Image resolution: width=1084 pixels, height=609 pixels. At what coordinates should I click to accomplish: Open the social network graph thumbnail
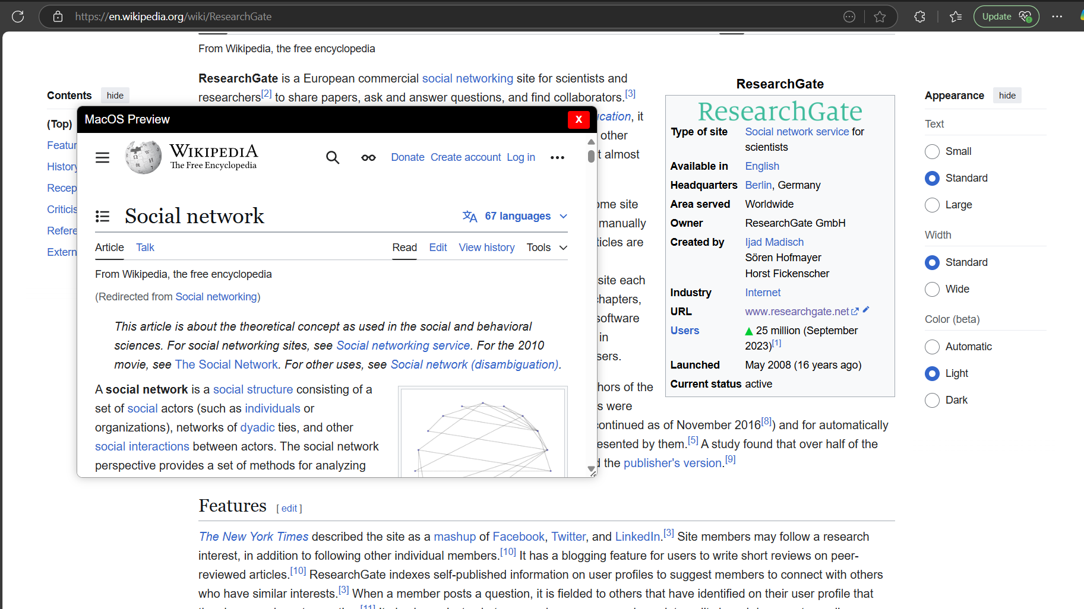coord(483,432)
